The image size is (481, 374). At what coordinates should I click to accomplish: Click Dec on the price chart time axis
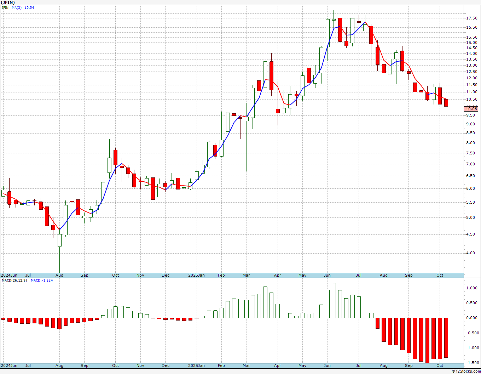pos(166,275)
